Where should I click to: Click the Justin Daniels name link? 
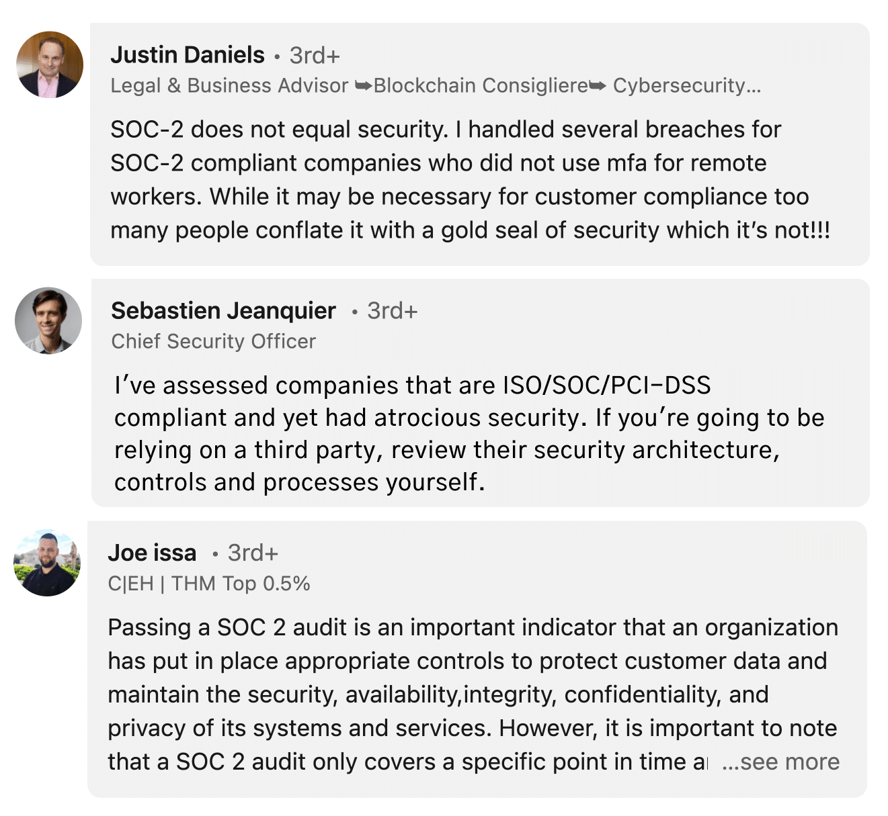188,55
